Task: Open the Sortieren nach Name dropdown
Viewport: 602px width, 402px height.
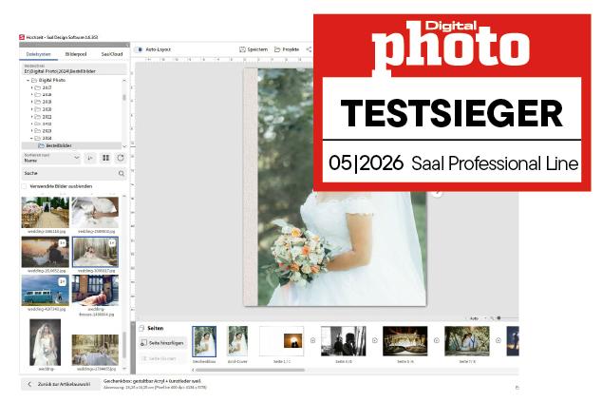Action: pyautogui.click(x=51, y=158)
